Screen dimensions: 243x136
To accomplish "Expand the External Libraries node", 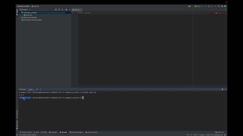I will click(20, 17).
